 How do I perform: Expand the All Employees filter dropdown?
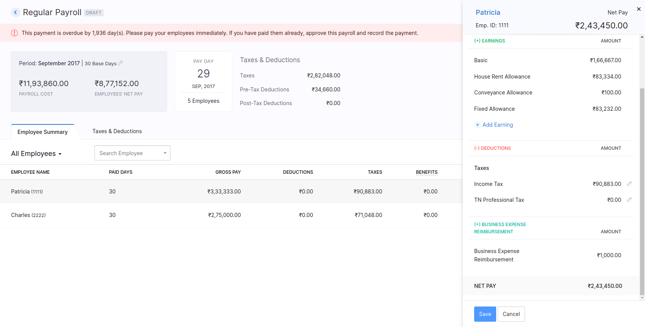pos(36,154)
